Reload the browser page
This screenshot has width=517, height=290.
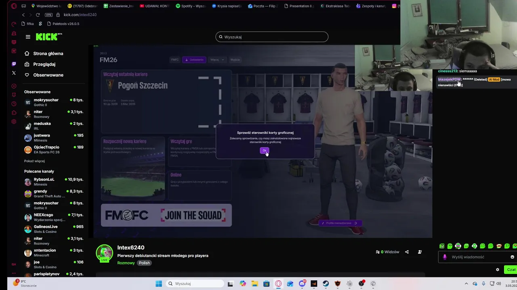tap(38, 15)
